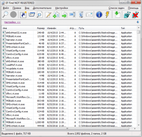Open the Вид menu

coord(27,8)
